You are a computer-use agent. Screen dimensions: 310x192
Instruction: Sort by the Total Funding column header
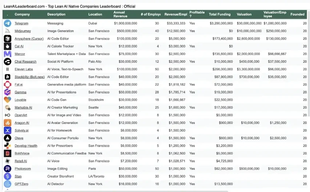[220, 14]
